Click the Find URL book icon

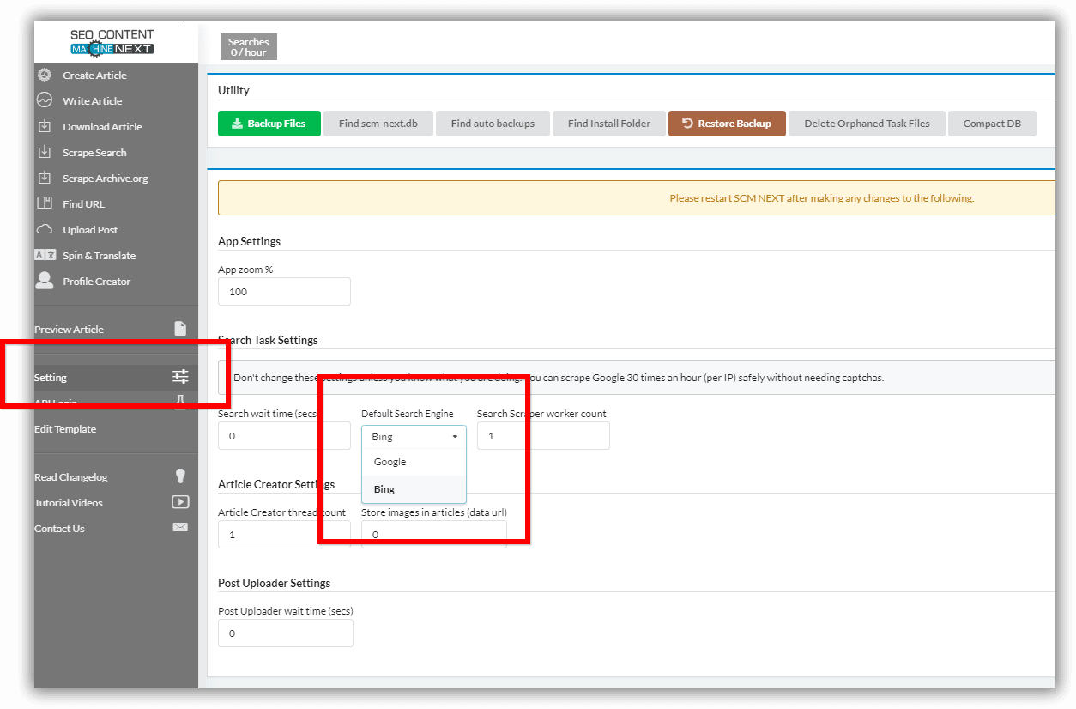point(45,203)
